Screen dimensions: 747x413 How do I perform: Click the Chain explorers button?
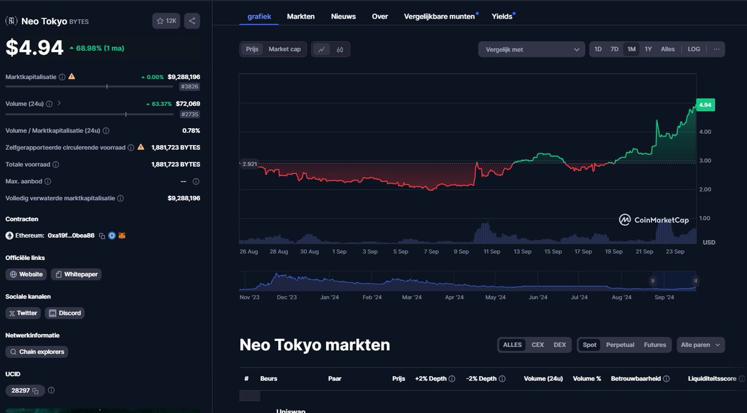(36, 351)
